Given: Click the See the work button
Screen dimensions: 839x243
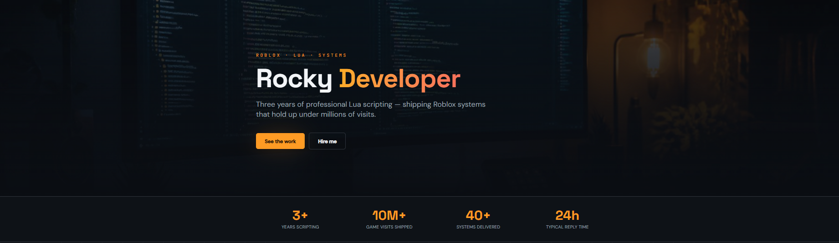Looking at the screenshot, I should [x=280, y=141].
